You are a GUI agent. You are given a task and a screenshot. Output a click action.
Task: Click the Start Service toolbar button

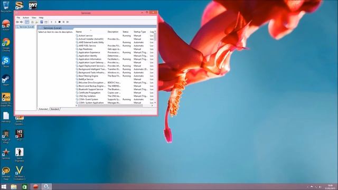click(x=51, y=22)
